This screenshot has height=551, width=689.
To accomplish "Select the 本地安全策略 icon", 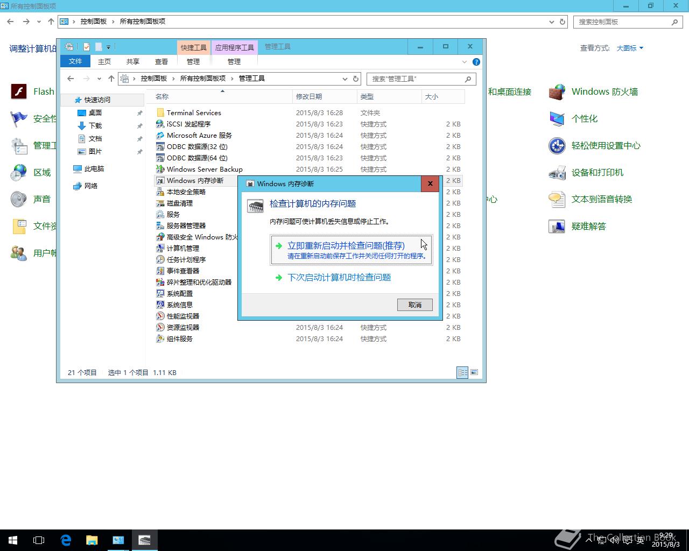I will point(160,192).
